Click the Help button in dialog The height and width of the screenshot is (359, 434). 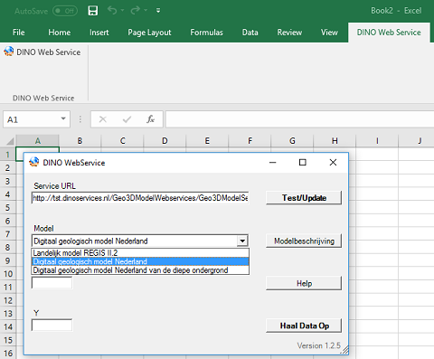coord(304,283)
